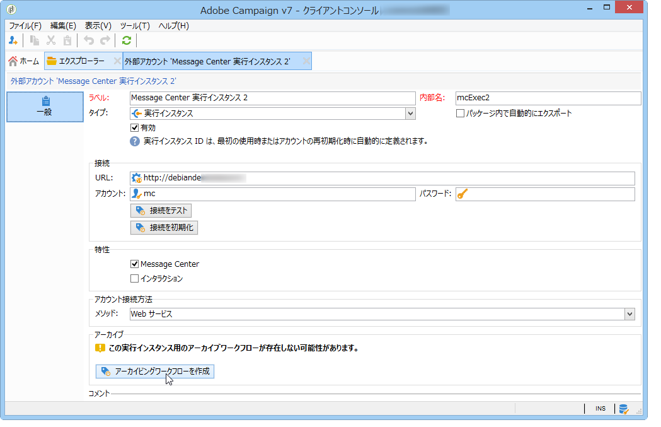Image resolution: width=661 pixels, height=427 pixels.
Task: Click the 接続をテスト button
Action: coord(161,211)
